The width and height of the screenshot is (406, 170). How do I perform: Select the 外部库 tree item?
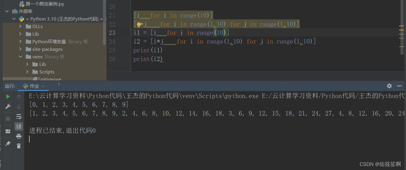pos(25,11)
